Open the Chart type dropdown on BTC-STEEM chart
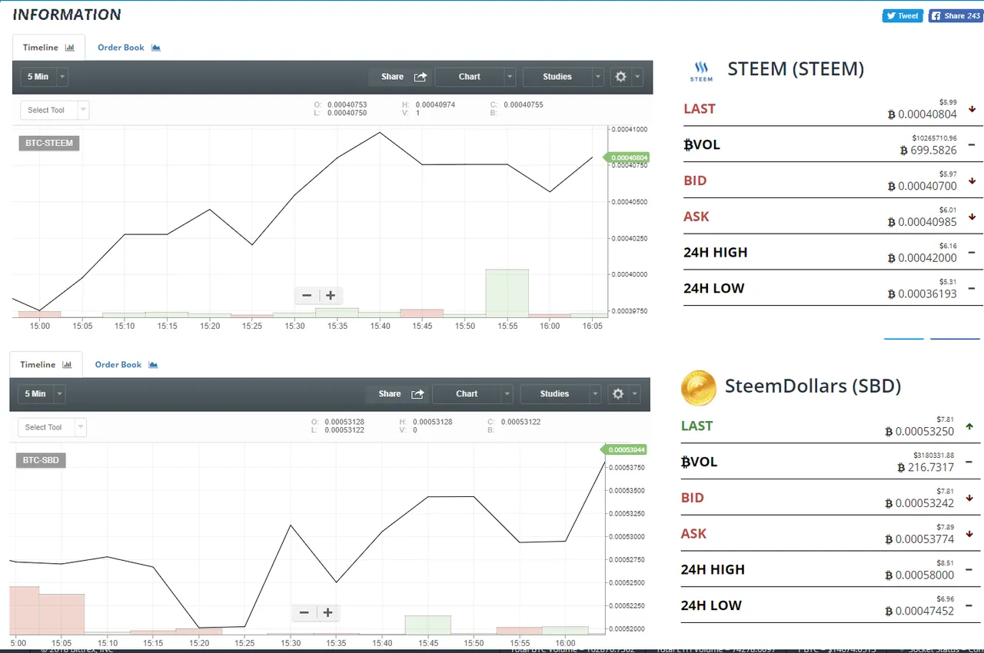984x653 pixels. 475,77
